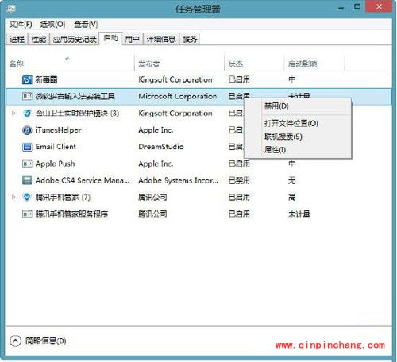Viewport: 397px width, 362px height.
Task: Click the Apple Push icon
Action: pyautogui.click(x=27, y=164)
